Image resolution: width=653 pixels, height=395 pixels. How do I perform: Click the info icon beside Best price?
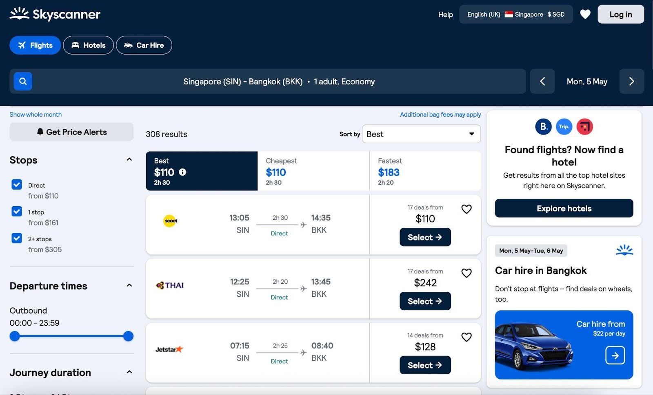182,172
